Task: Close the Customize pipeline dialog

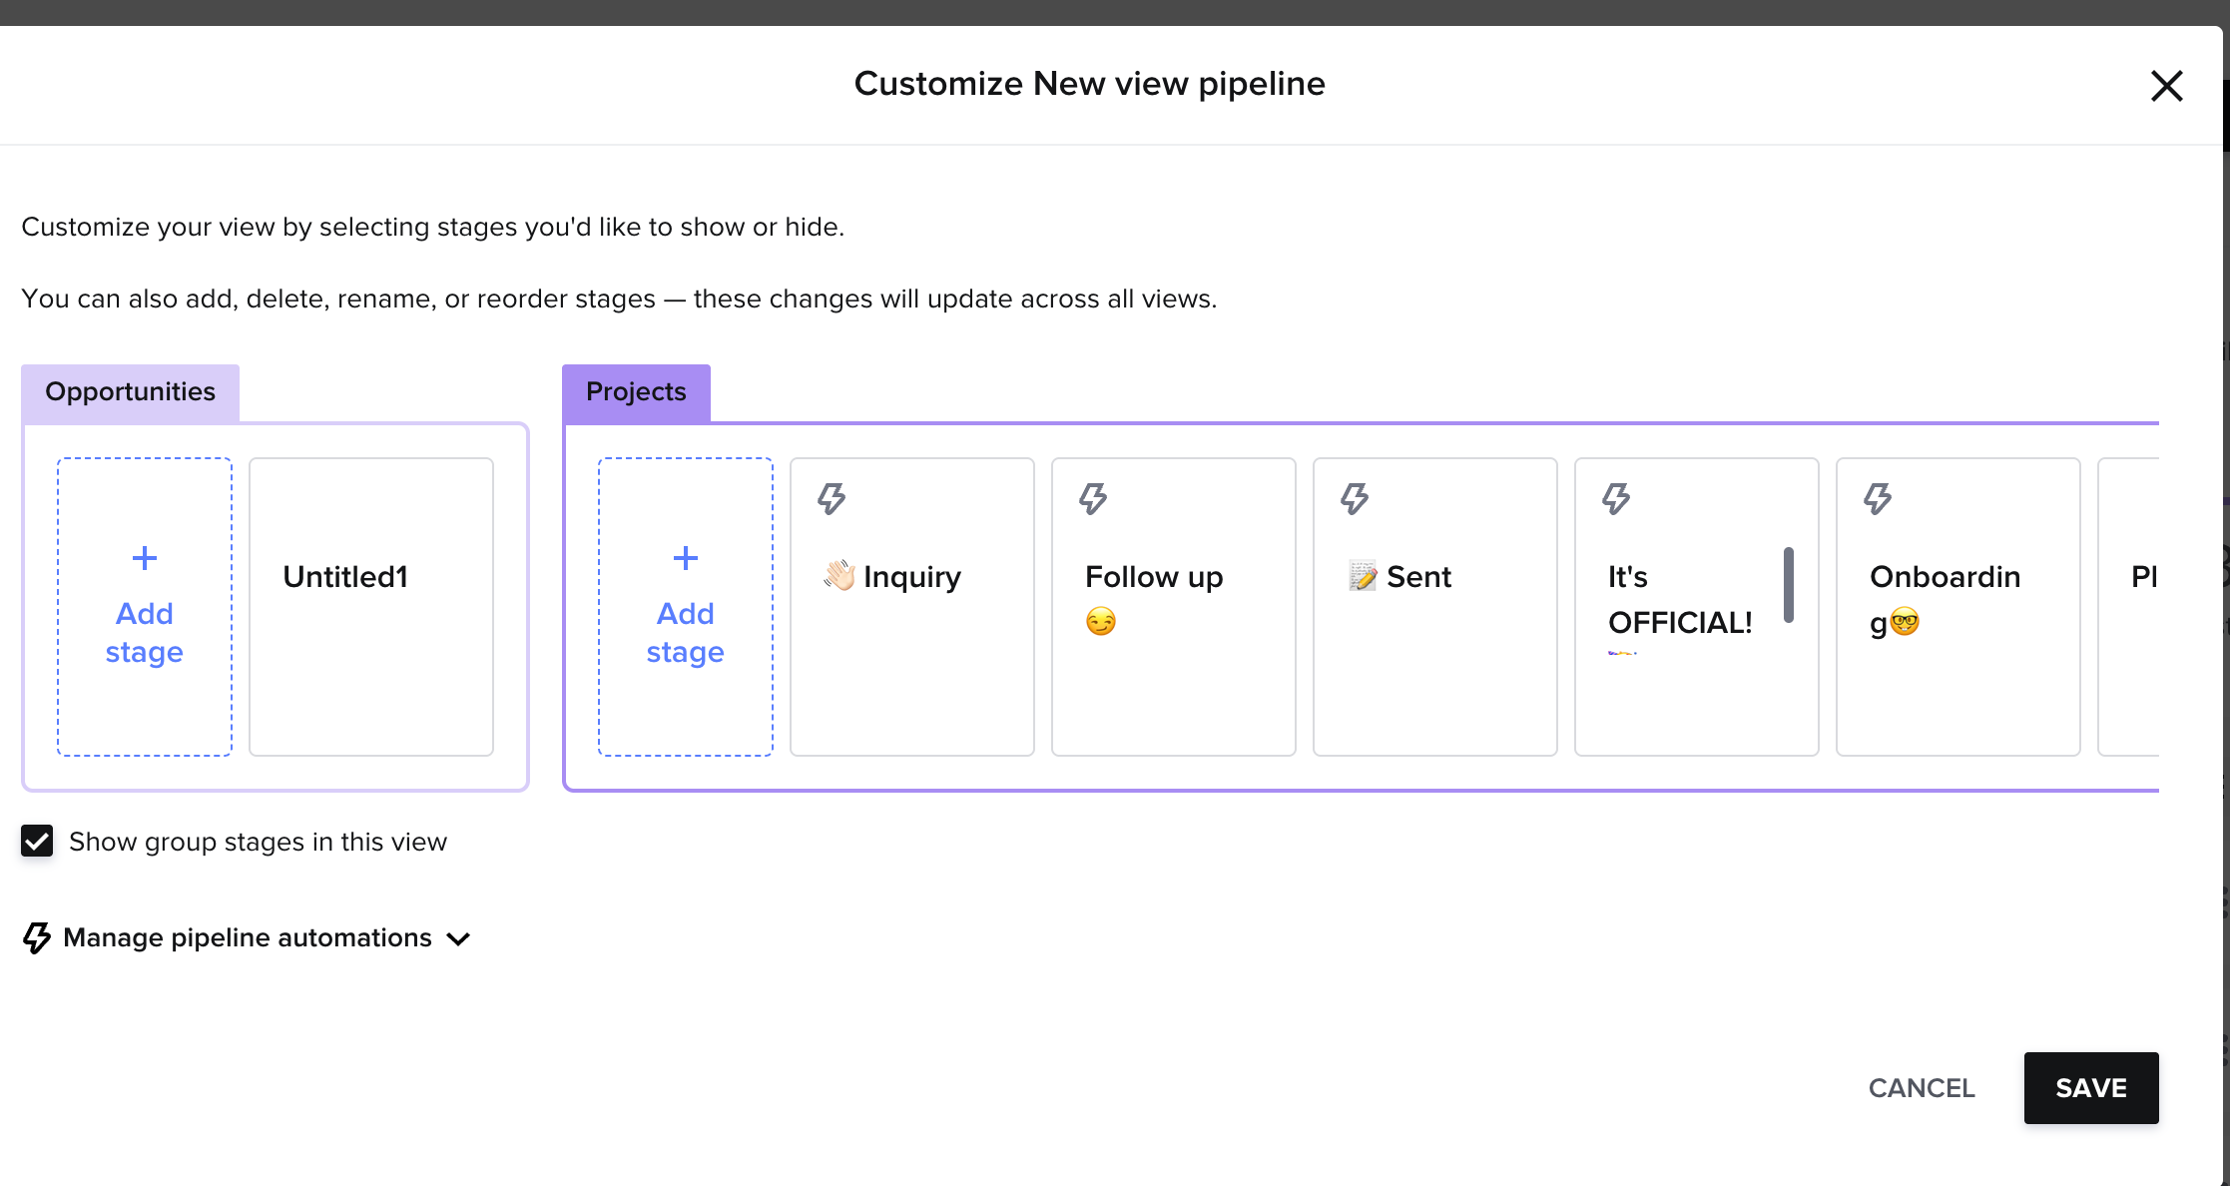Action: 2167,86
